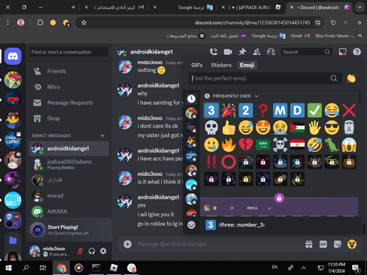Toggle headphones deafen in user panel

pyautogui.click(x=92, y=251)
